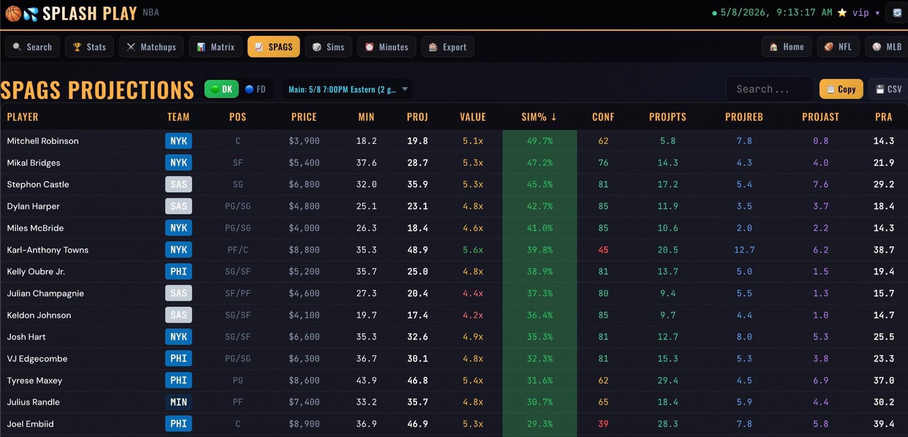The width and height of the screenshot is (908, 437).
Task: Click the refresh icon in top-right corner
Action: coord(897,13)
